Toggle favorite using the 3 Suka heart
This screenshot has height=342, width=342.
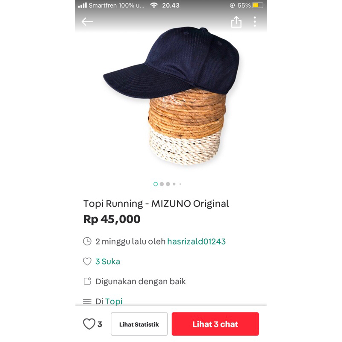[x=87, y=261]
